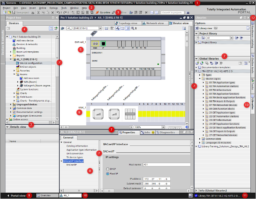The height and width of the screenshot is (199, 256).
Task: Click the zoom slider in device view
Action: pyautogui.click(x=174, y=127)
